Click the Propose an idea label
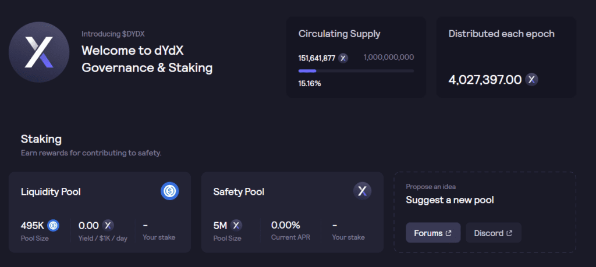This screenshot has width=596, height=267. point(431,187)
